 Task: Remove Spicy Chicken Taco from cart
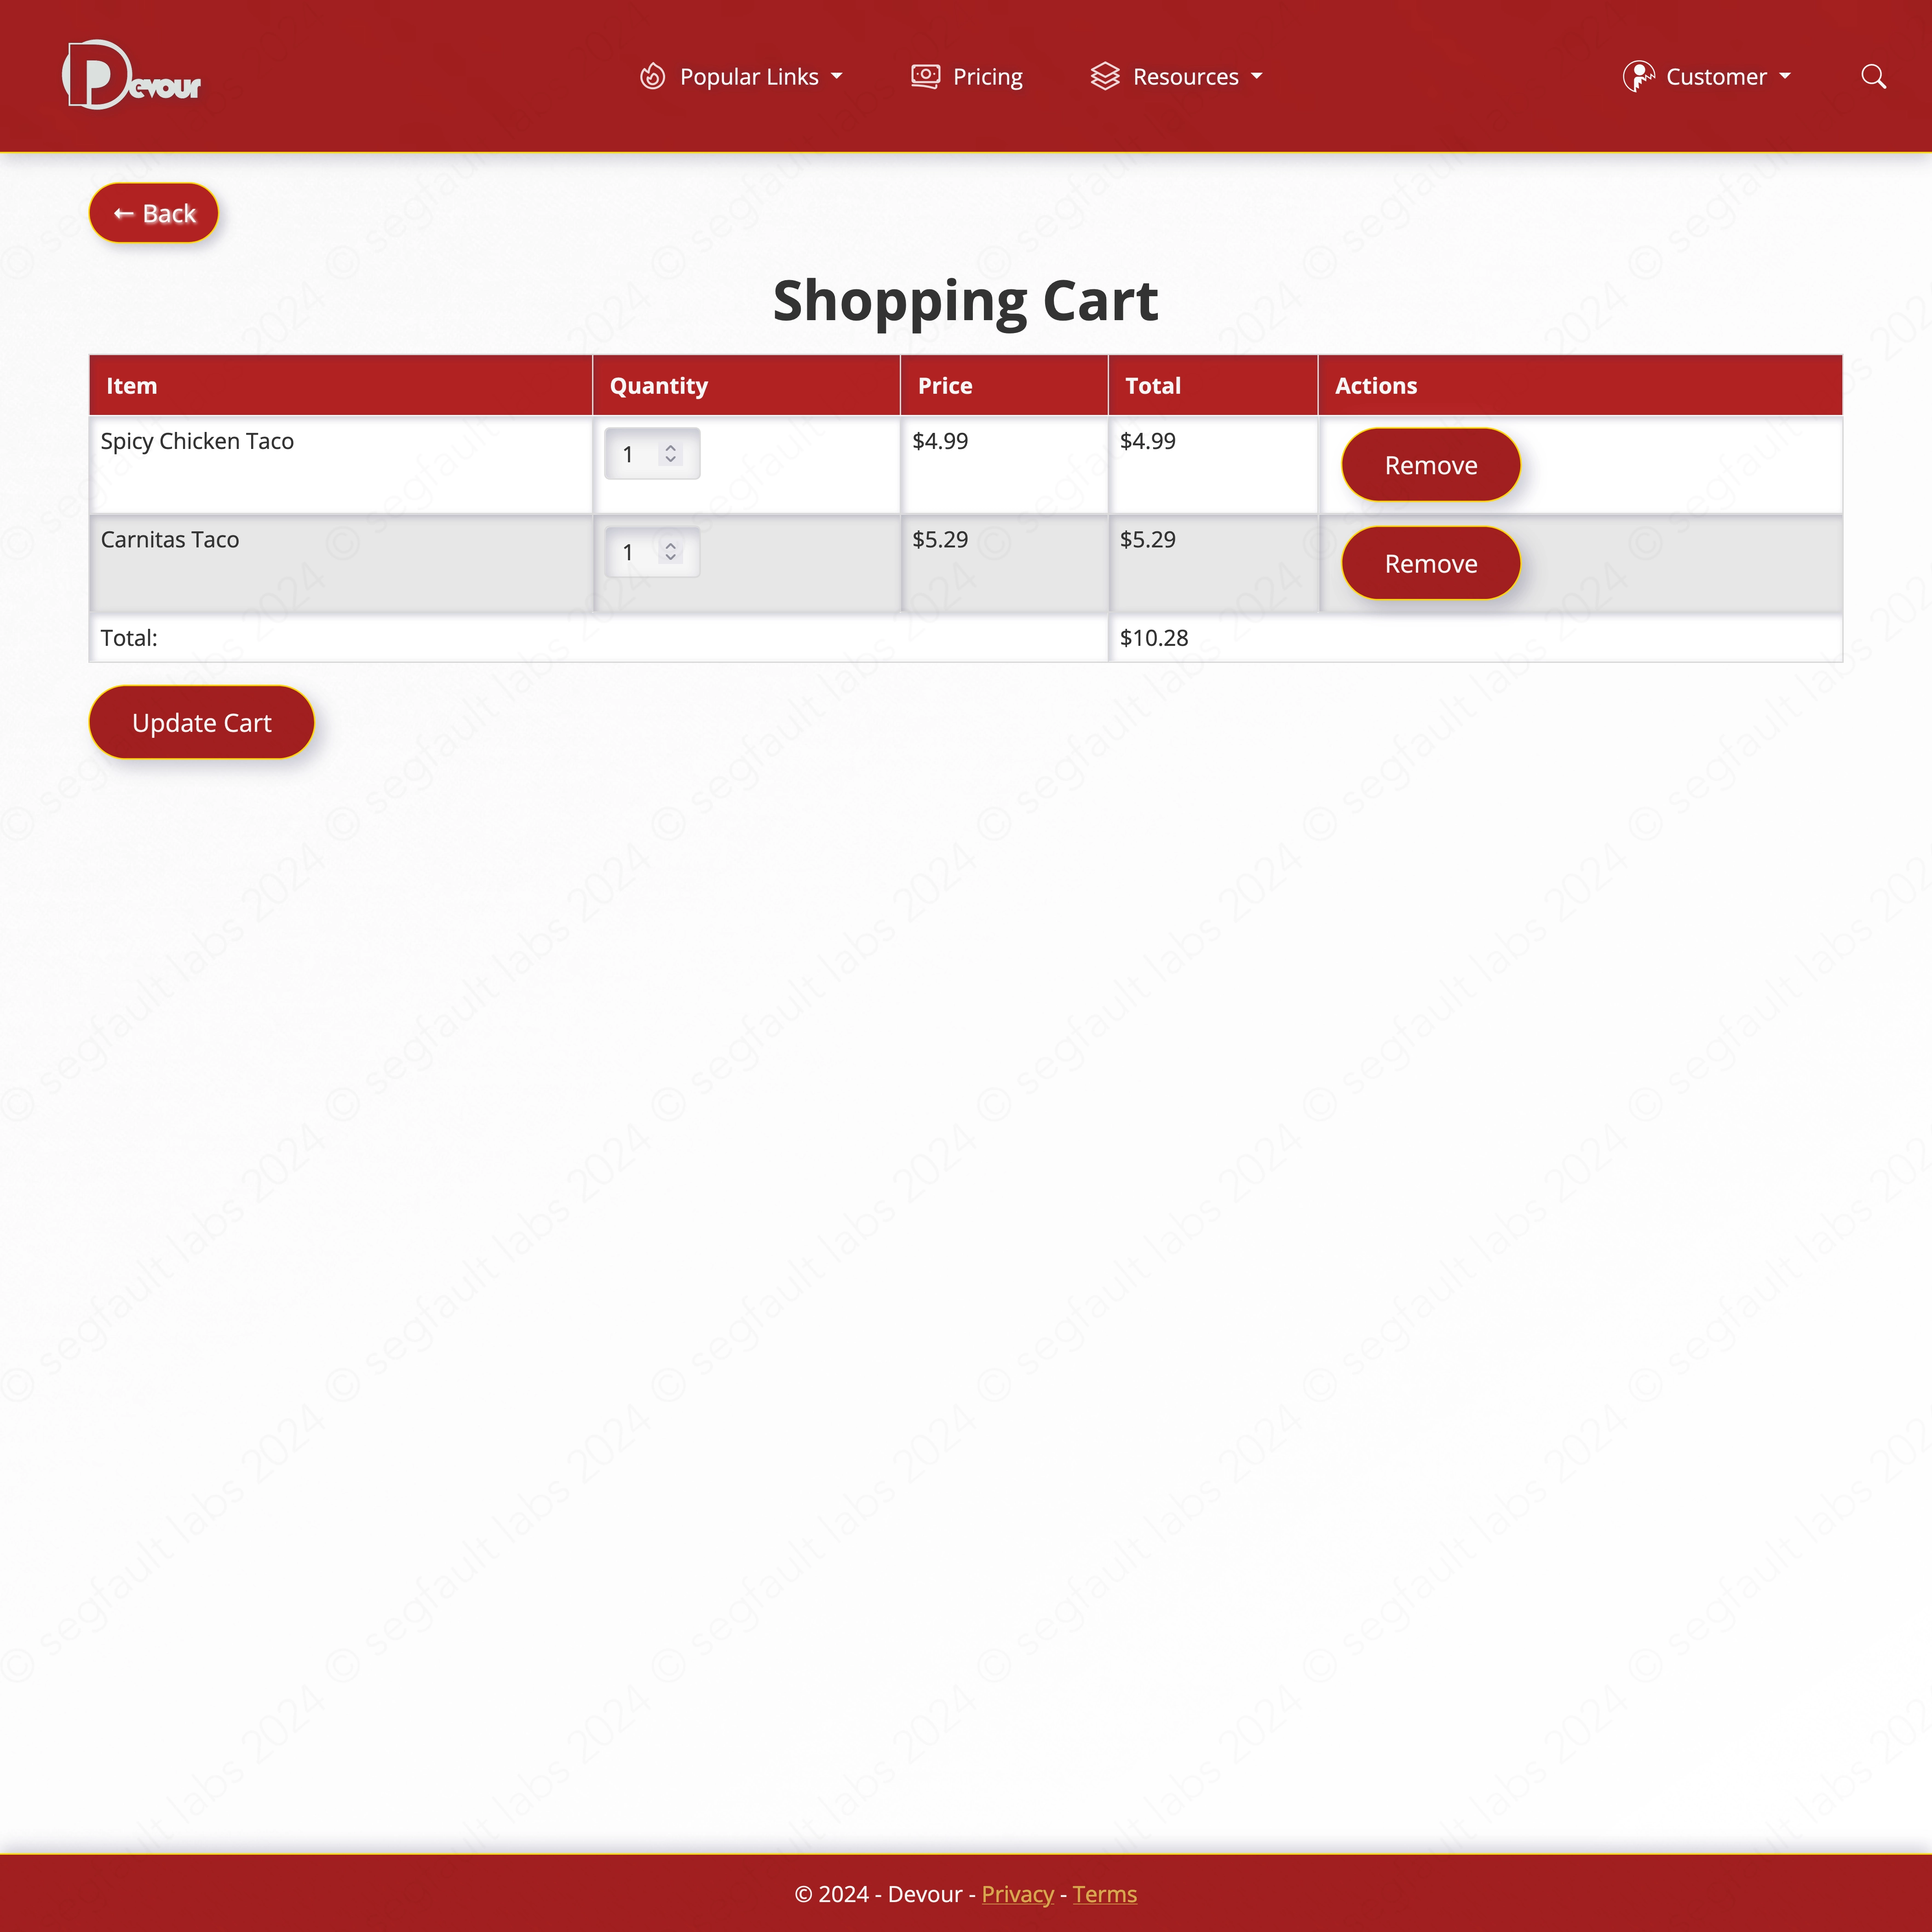point(1431,465)
